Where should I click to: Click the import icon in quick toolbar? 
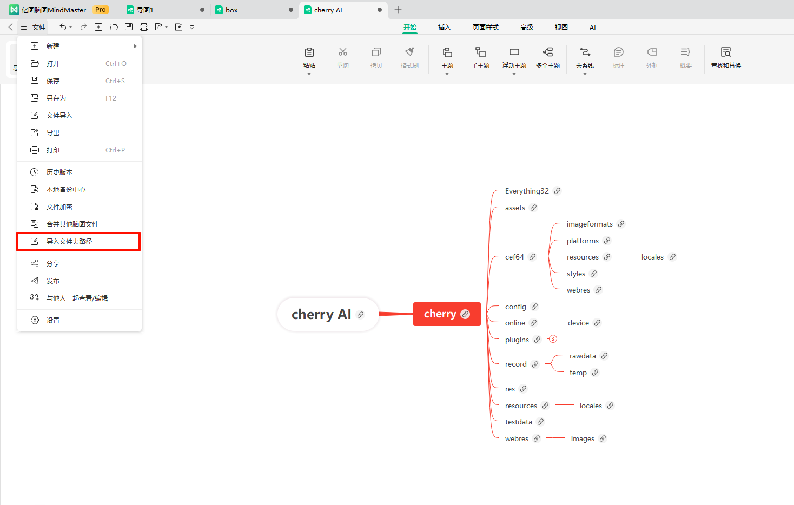coord(179,27)
